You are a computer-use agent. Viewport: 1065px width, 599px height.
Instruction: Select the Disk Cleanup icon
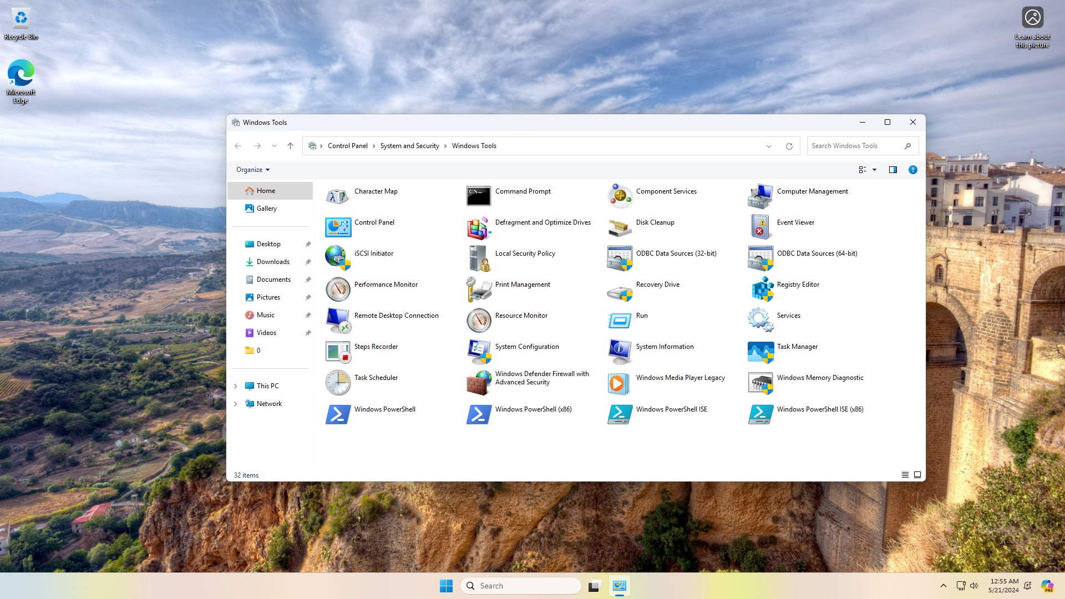tap(619, 227)
